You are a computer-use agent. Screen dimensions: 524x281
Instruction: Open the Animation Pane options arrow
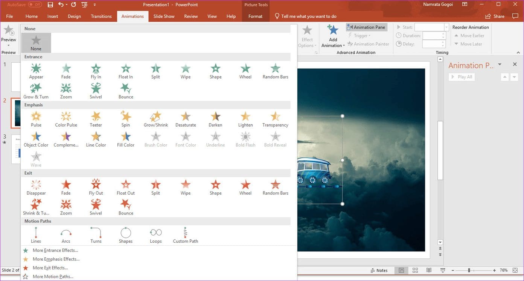pyautogui.click(x=500, y=65)
